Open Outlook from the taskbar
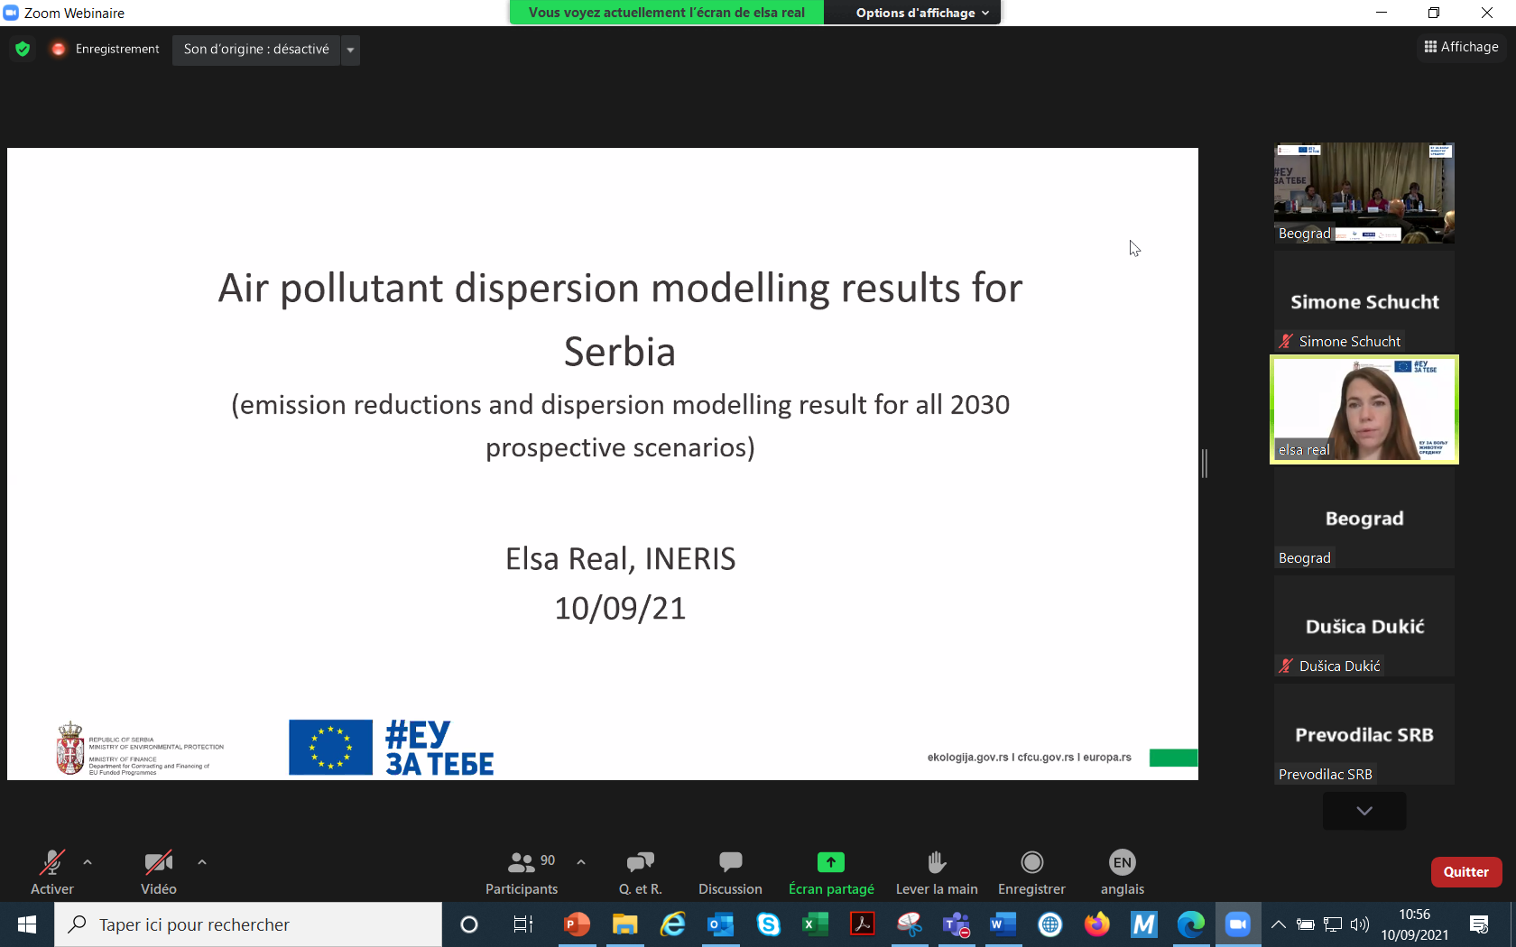Image resolution: width=1516 pixels, height=947 pixels. pyautogui.click(x=721, y=924)
